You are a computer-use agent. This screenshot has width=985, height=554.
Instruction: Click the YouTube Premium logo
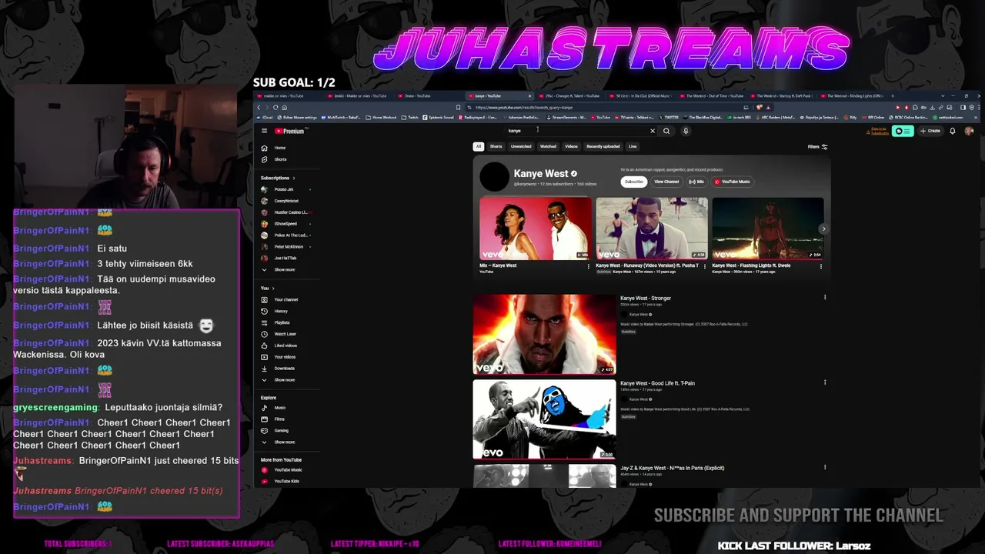(x=290, y=131)
